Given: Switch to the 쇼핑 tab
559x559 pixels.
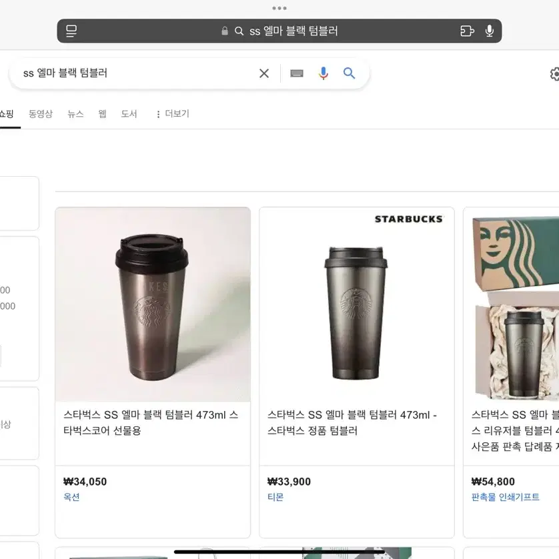Looking at the screenshot, I should click(7, 114).
